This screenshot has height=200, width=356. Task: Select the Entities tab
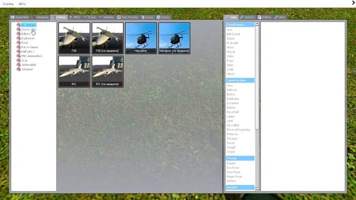point(59,17)
